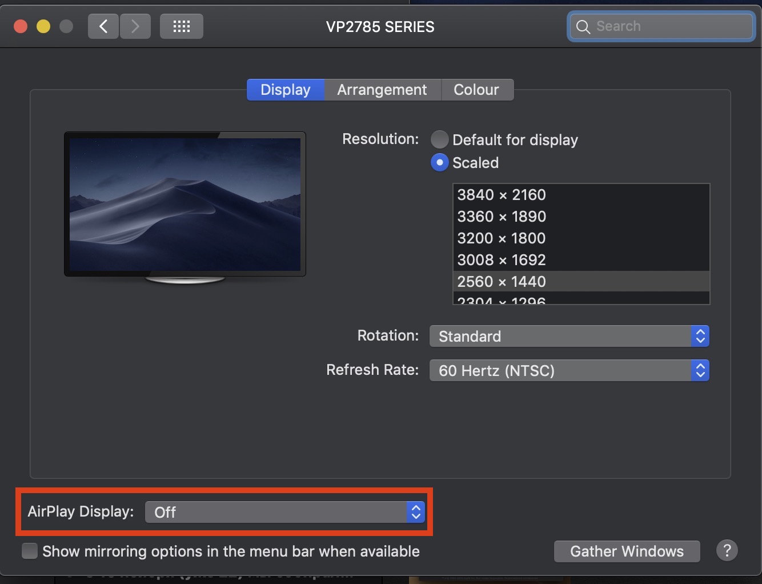This screenshot has width=762, height=584.
Task: Open the Refresh Rate 60 Hertz dropdown
Action: pos(570,370)
